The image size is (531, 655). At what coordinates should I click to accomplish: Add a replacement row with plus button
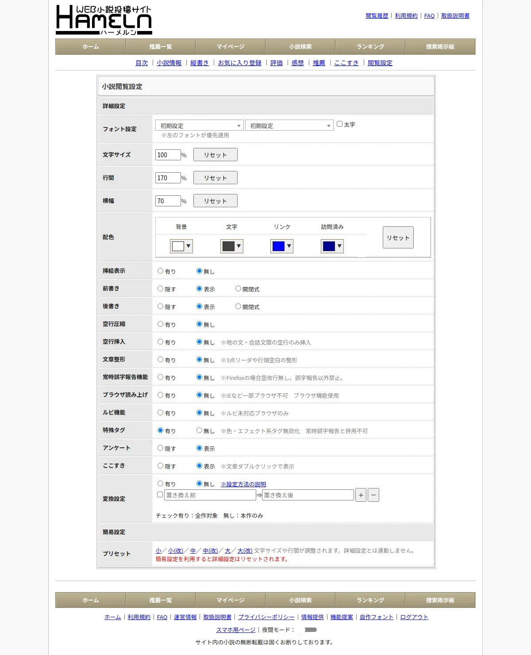pyautogui.click(x=361, y=495)
